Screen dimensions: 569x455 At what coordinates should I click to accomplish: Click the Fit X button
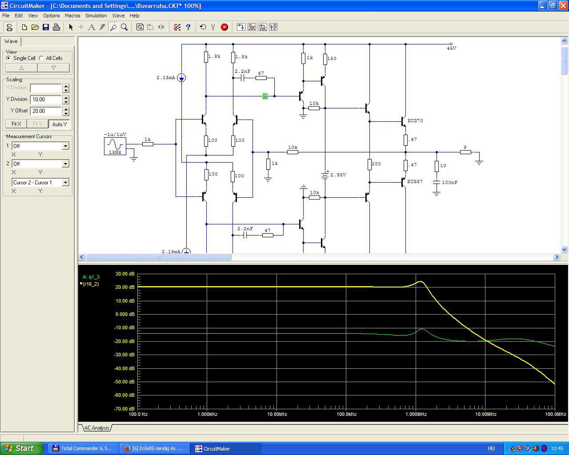[16, 124]
